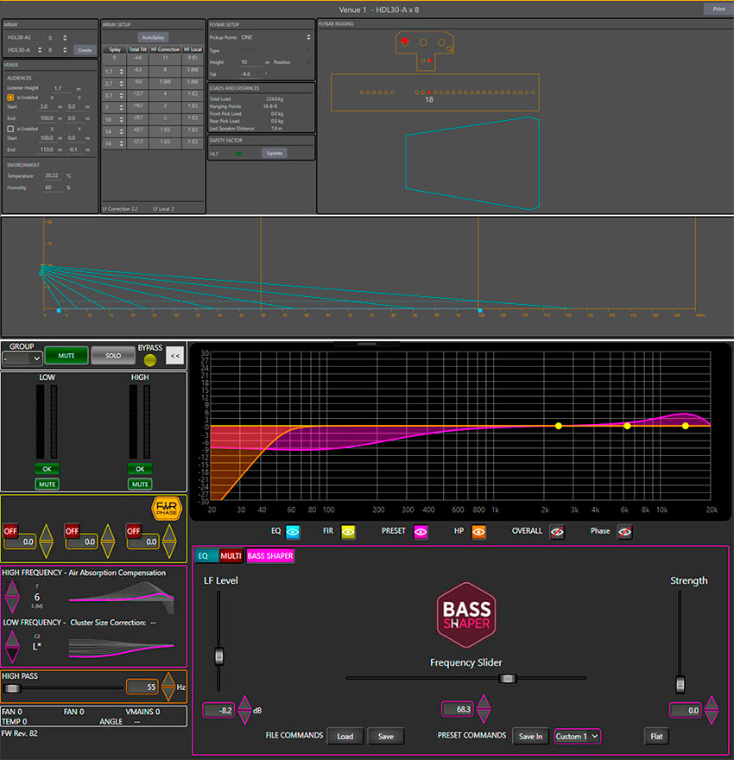Screen dimensions: 734x760
Task: Collapse panel with the << button
Action: [175, 356]
